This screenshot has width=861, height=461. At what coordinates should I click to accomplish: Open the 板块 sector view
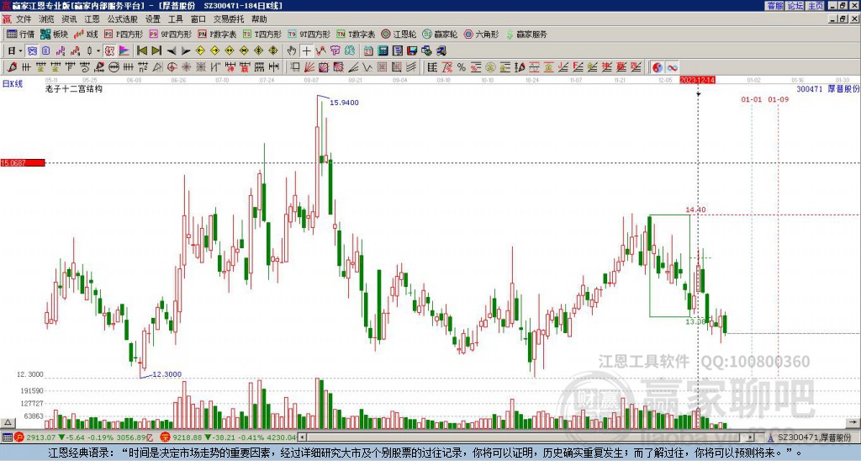54,34
